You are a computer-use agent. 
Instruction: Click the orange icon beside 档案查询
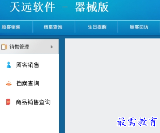click(x=9, y=83)
